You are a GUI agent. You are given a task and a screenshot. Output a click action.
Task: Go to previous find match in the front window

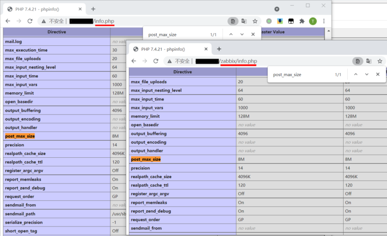pyautogui.click(x=356, y=74)
